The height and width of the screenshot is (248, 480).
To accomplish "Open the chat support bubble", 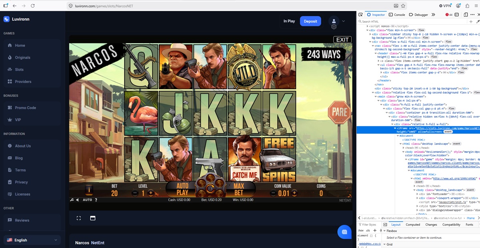I will pos(344,232).
